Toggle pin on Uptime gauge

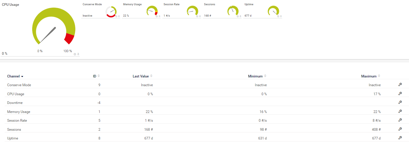pyautogui.click(x=281, y=16)
